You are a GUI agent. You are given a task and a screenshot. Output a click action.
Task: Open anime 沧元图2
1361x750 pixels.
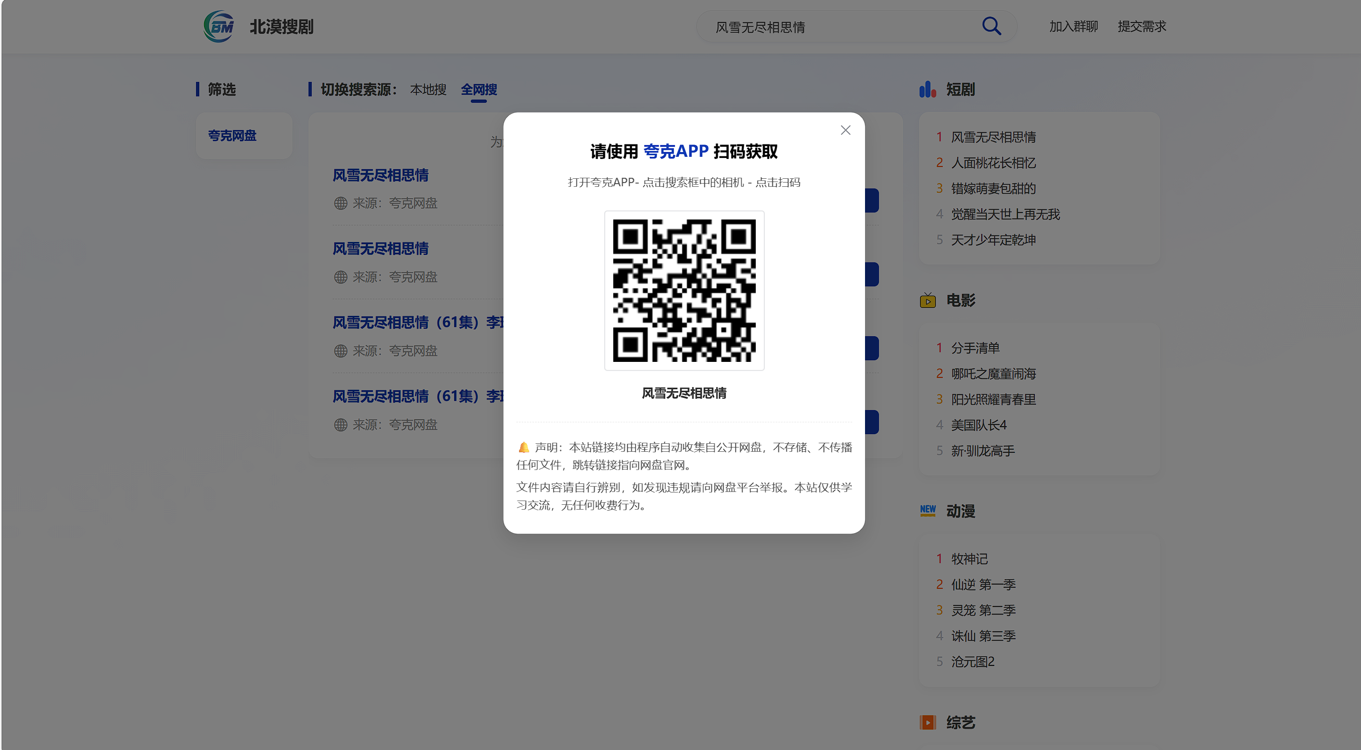[x=973, y=662]
